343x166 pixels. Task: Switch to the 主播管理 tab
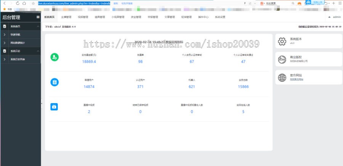[66, 17]
